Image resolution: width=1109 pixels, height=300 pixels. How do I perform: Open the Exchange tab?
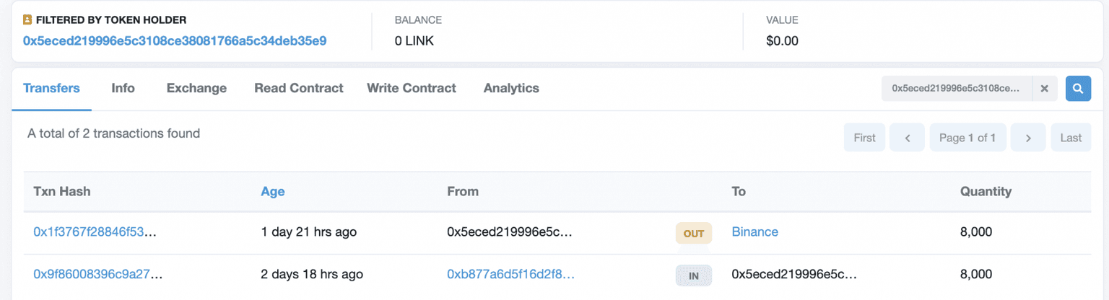196,88
